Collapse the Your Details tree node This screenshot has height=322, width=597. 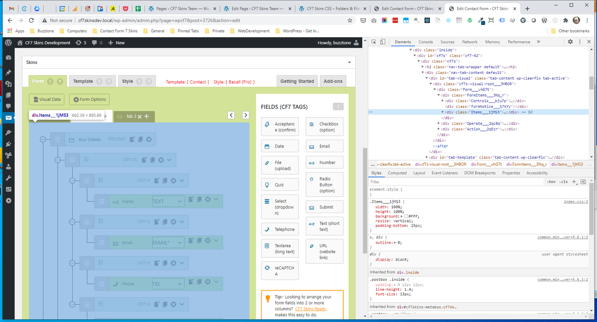pyautogui.click(x=43, y=139)
